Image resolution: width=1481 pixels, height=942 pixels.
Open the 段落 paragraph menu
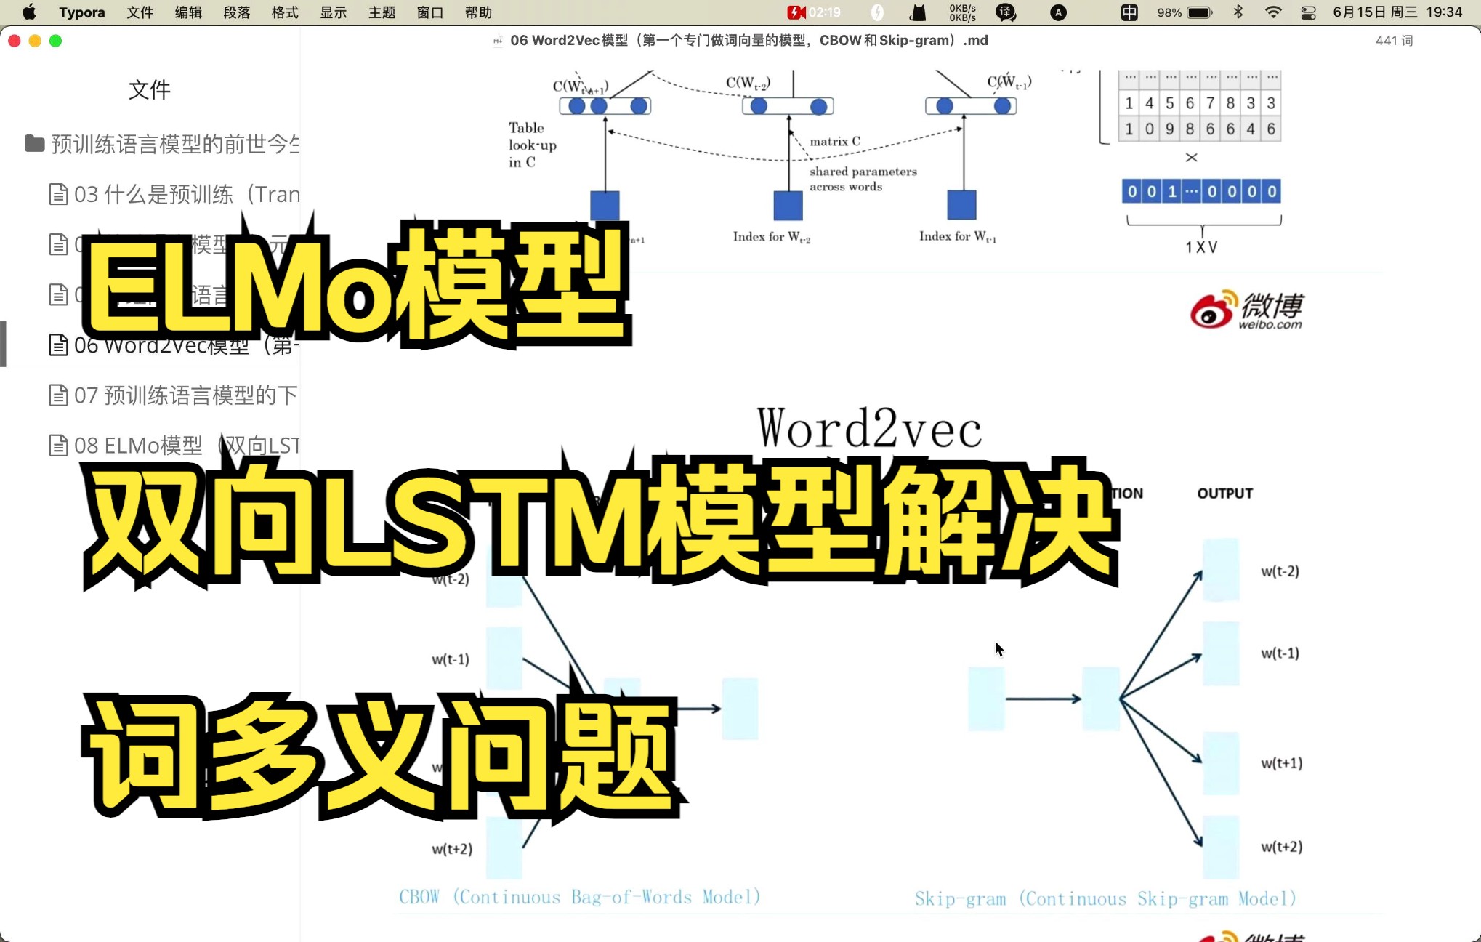coord(236,12)
